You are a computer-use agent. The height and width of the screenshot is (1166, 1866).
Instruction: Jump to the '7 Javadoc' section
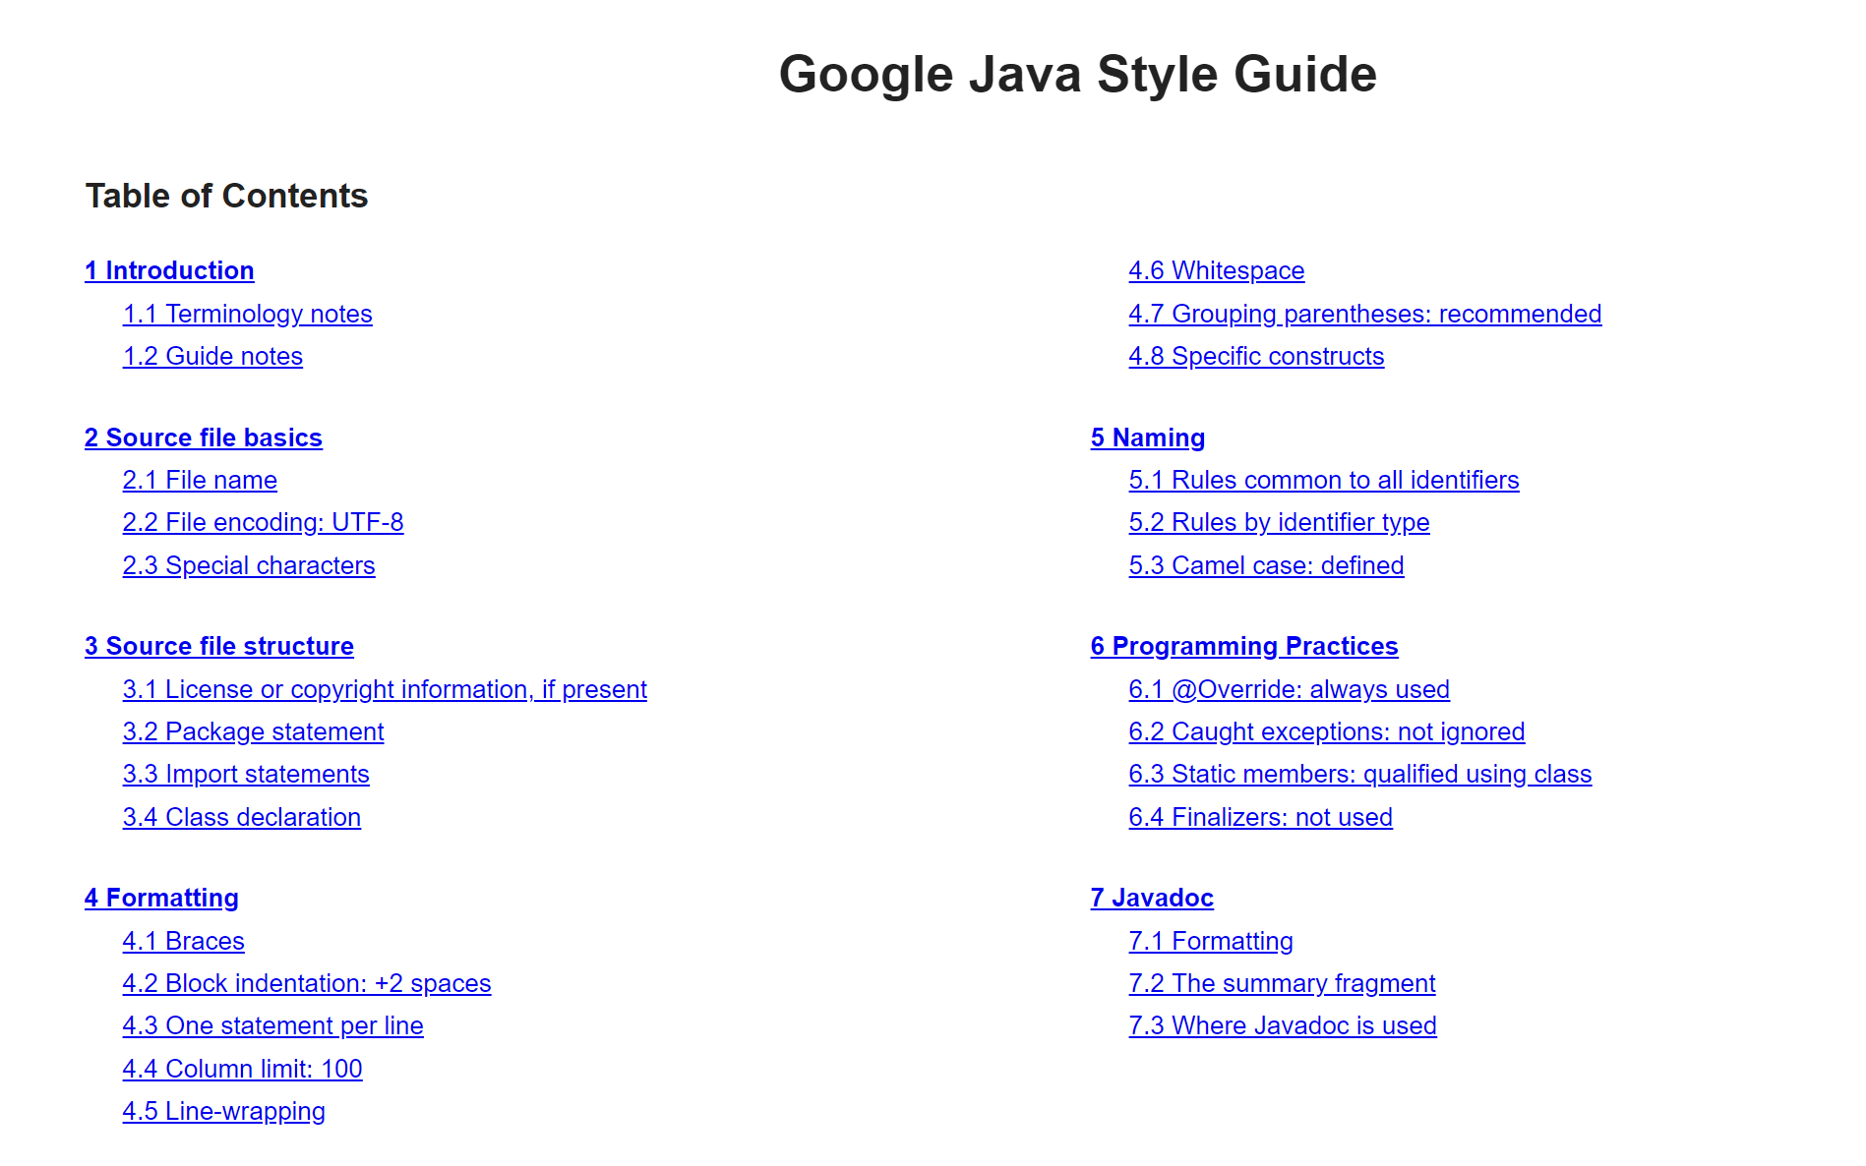pyautogui.click(x=1152, y=898)
